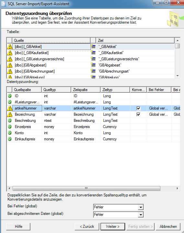Image resolution: width=184 pixels, height=233 pixels.
Task: Open 'Bei Fehler (global)' dropdown
Action: pyautogui.click(x=141, y=207)
